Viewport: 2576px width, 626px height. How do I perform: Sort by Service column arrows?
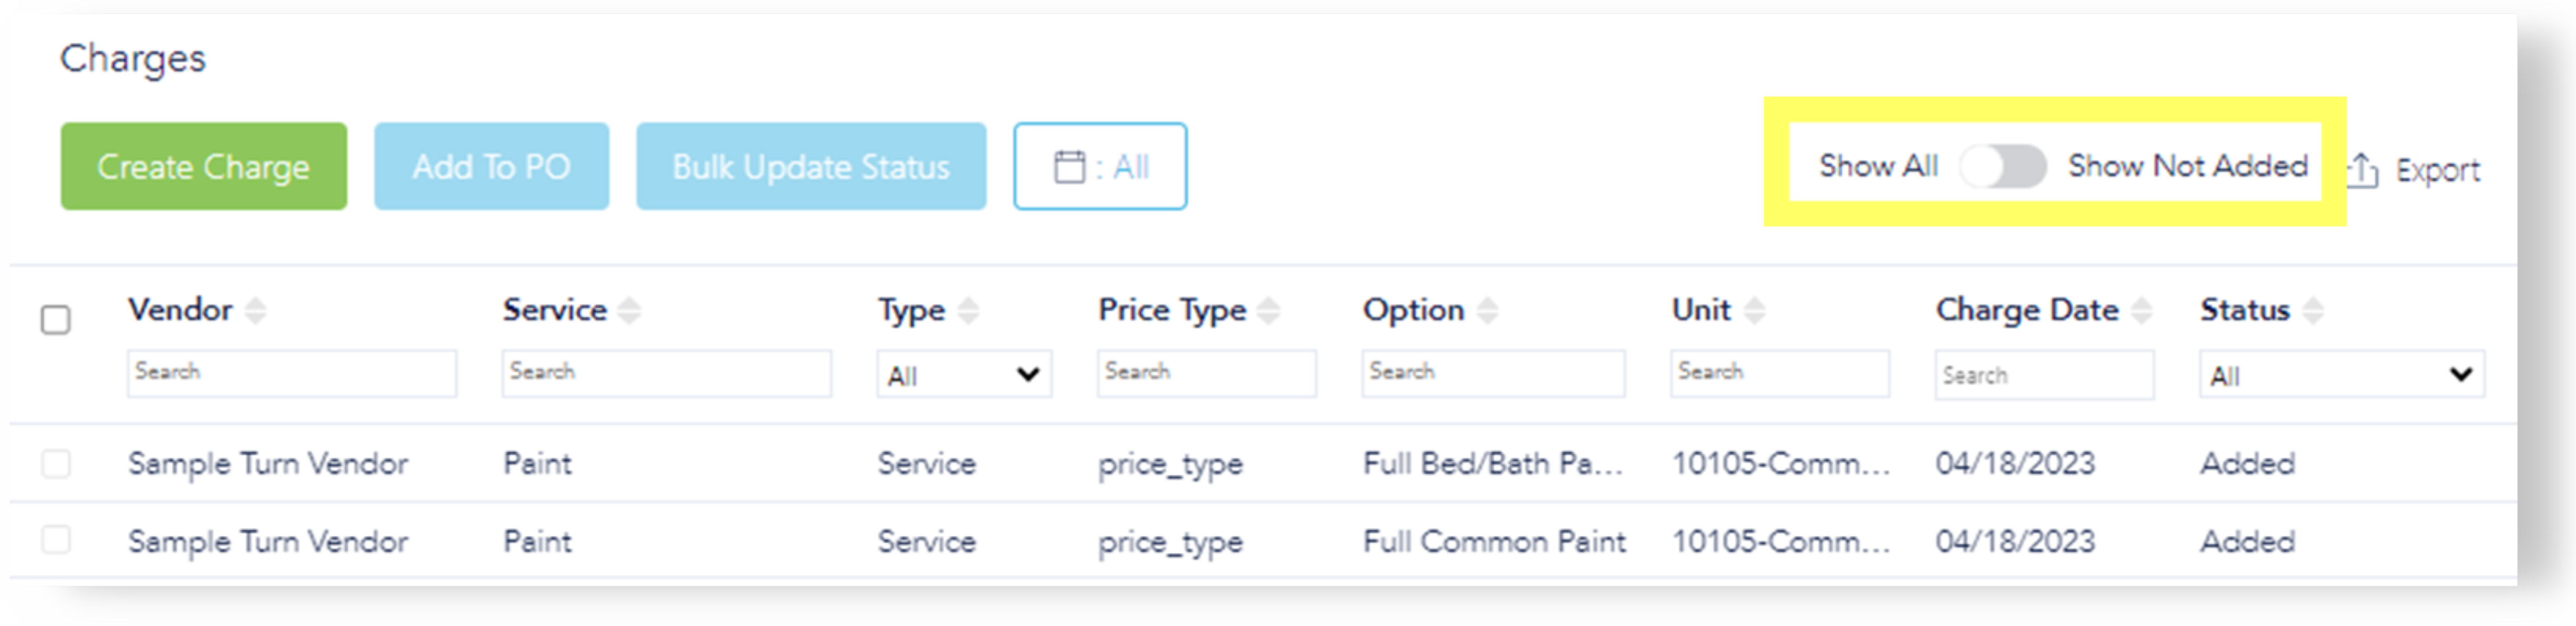(629, 310)
